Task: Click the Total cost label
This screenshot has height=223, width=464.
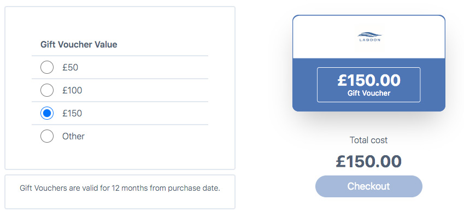Action: coord(369,140)
